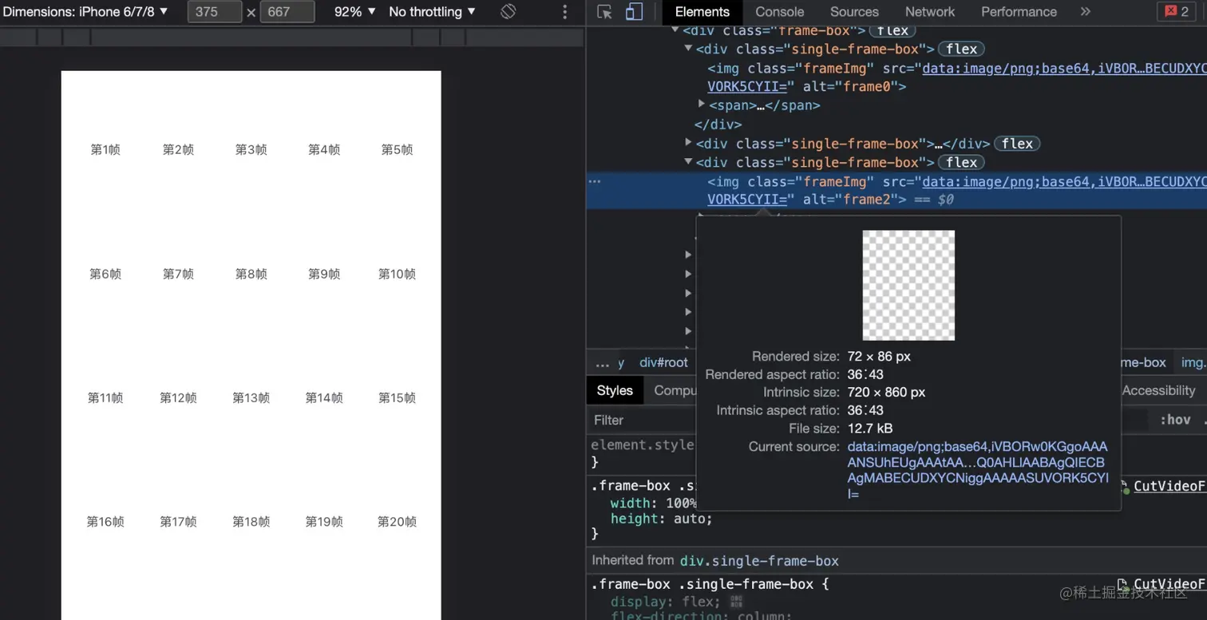
Task: Click the frame label 第16帧
Action: [x=105, y=522]
